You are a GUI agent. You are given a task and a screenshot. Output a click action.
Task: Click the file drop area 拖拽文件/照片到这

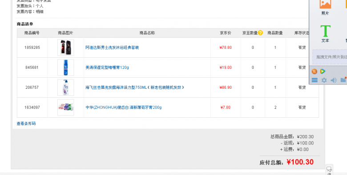click(x=330, y=57)
